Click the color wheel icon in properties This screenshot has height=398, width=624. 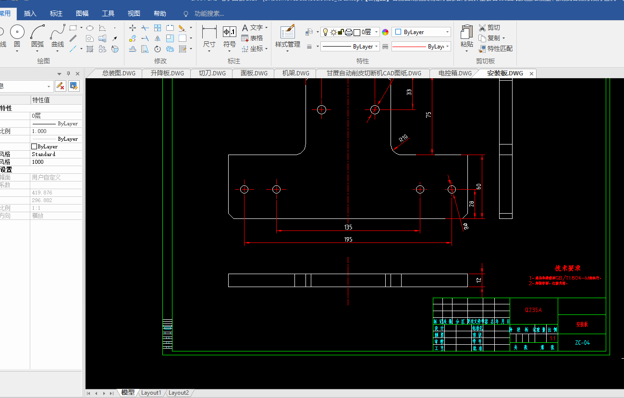click(385, 32)
